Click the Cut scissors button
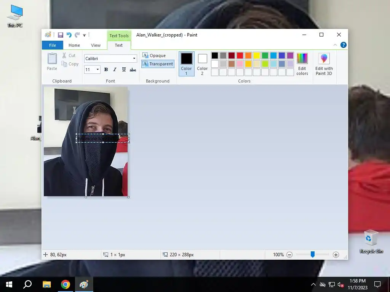Image resolution: width=390 pixels, height=292 pixels. 69,56
